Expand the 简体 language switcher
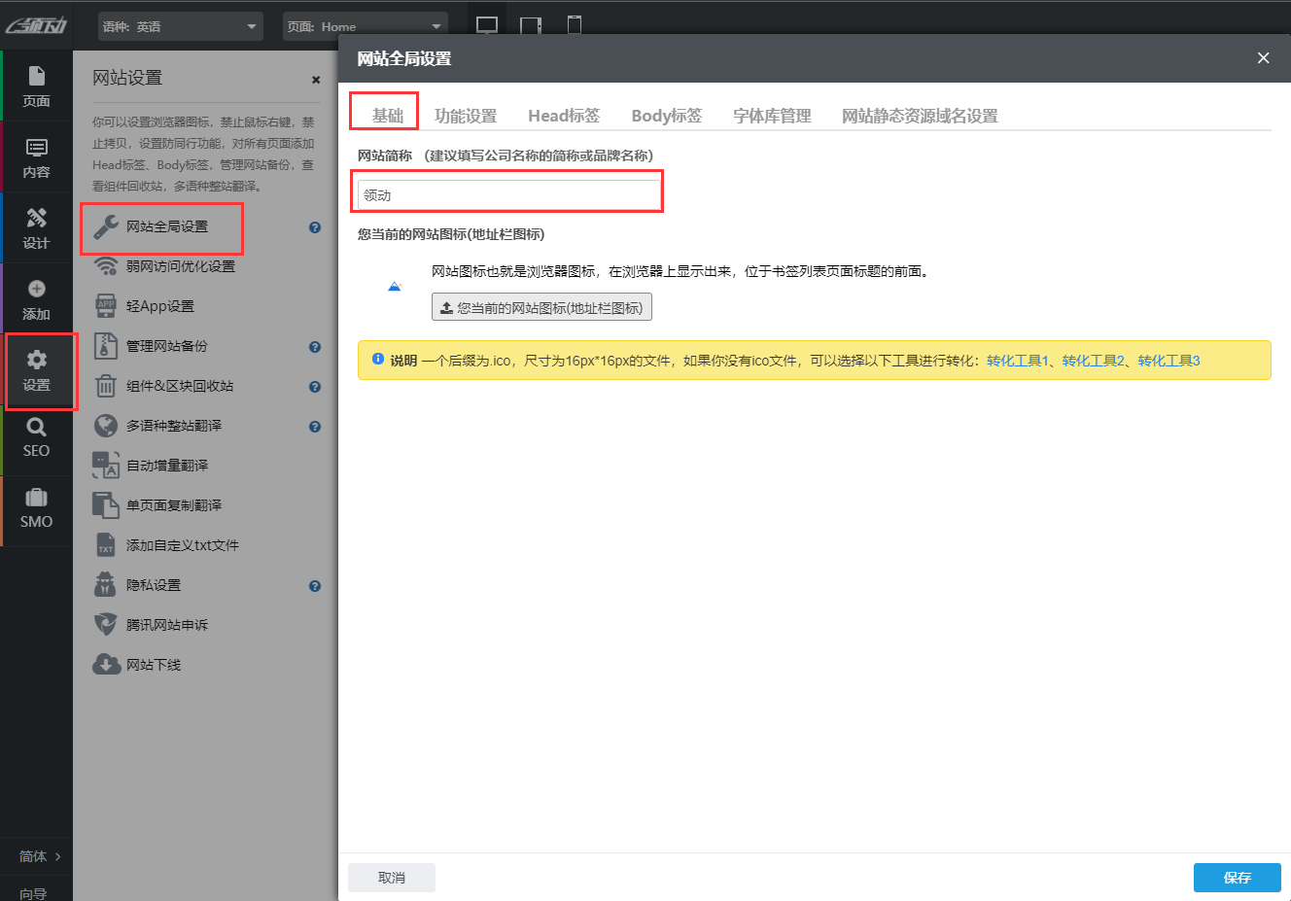1291x901 pixels. coord(40,856)
